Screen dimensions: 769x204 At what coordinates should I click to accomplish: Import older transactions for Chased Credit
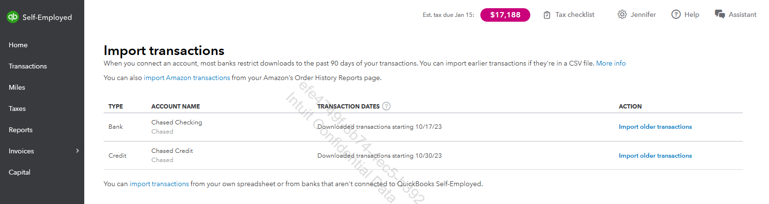click(x=655, y=156)
